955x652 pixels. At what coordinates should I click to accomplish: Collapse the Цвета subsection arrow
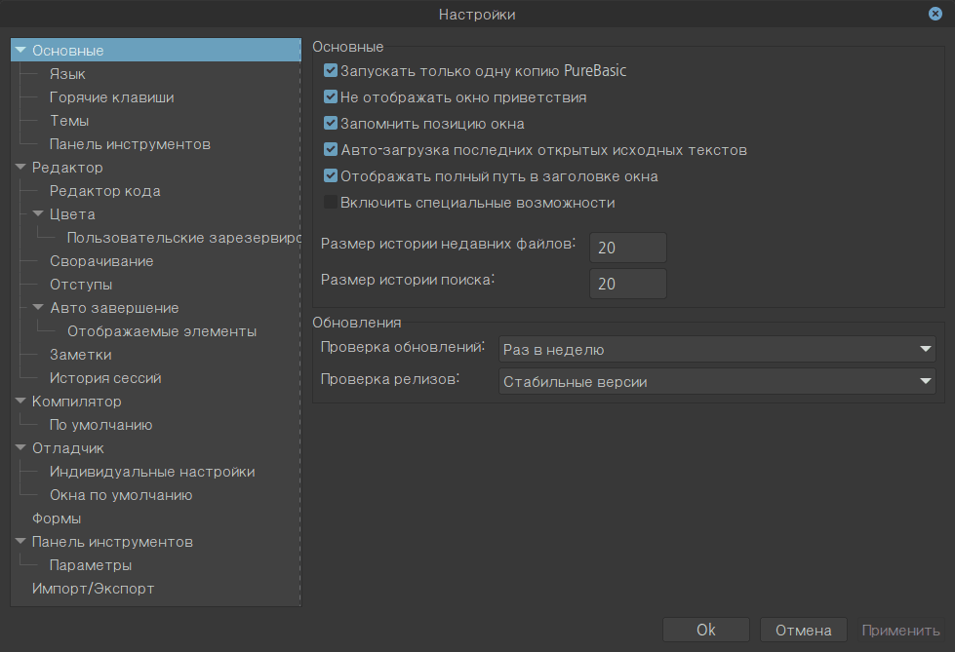[38, 214]
